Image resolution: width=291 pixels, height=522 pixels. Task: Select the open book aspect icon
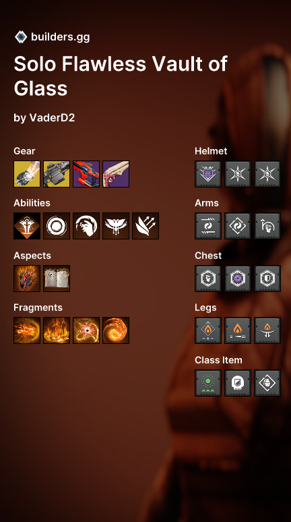pos(57,279)
